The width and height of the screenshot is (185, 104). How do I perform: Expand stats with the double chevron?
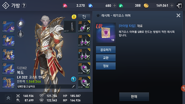[x=8, y=98]
